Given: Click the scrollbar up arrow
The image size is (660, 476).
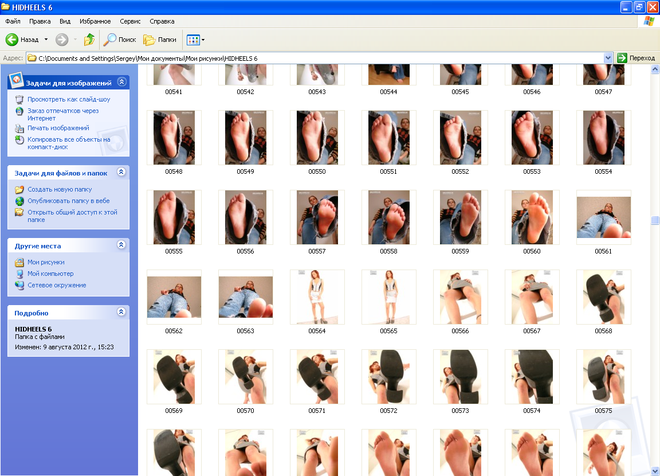Looking at the screenshot, I should coord(655,69).
